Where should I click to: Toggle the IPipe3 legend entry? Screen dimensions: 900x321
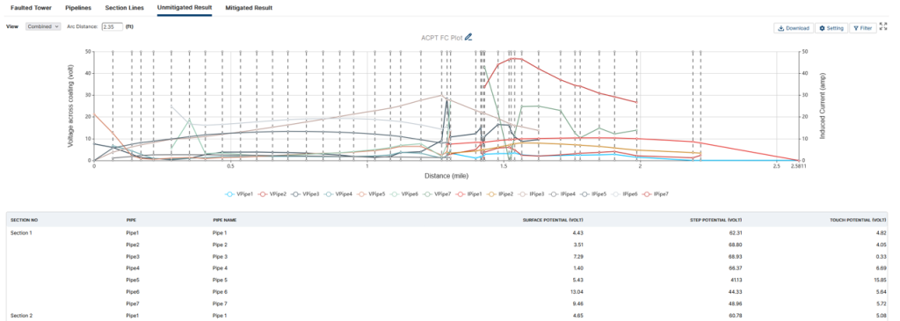[532, 194]
